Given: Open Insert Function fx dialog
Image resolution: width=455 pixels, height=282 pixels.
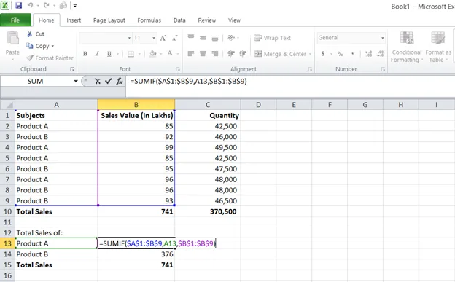Looking at the screenshot, I should 120,81.
